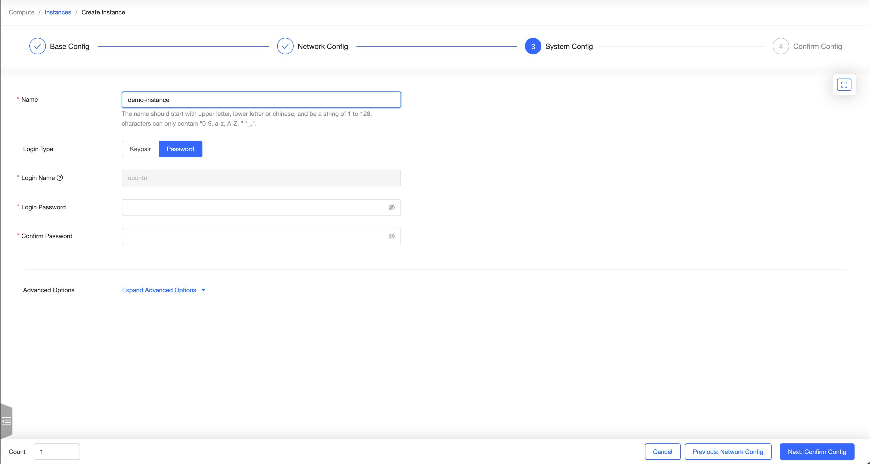This screenshot has width=870, height=464.
Task: Select Password login type
Action: 180,149
